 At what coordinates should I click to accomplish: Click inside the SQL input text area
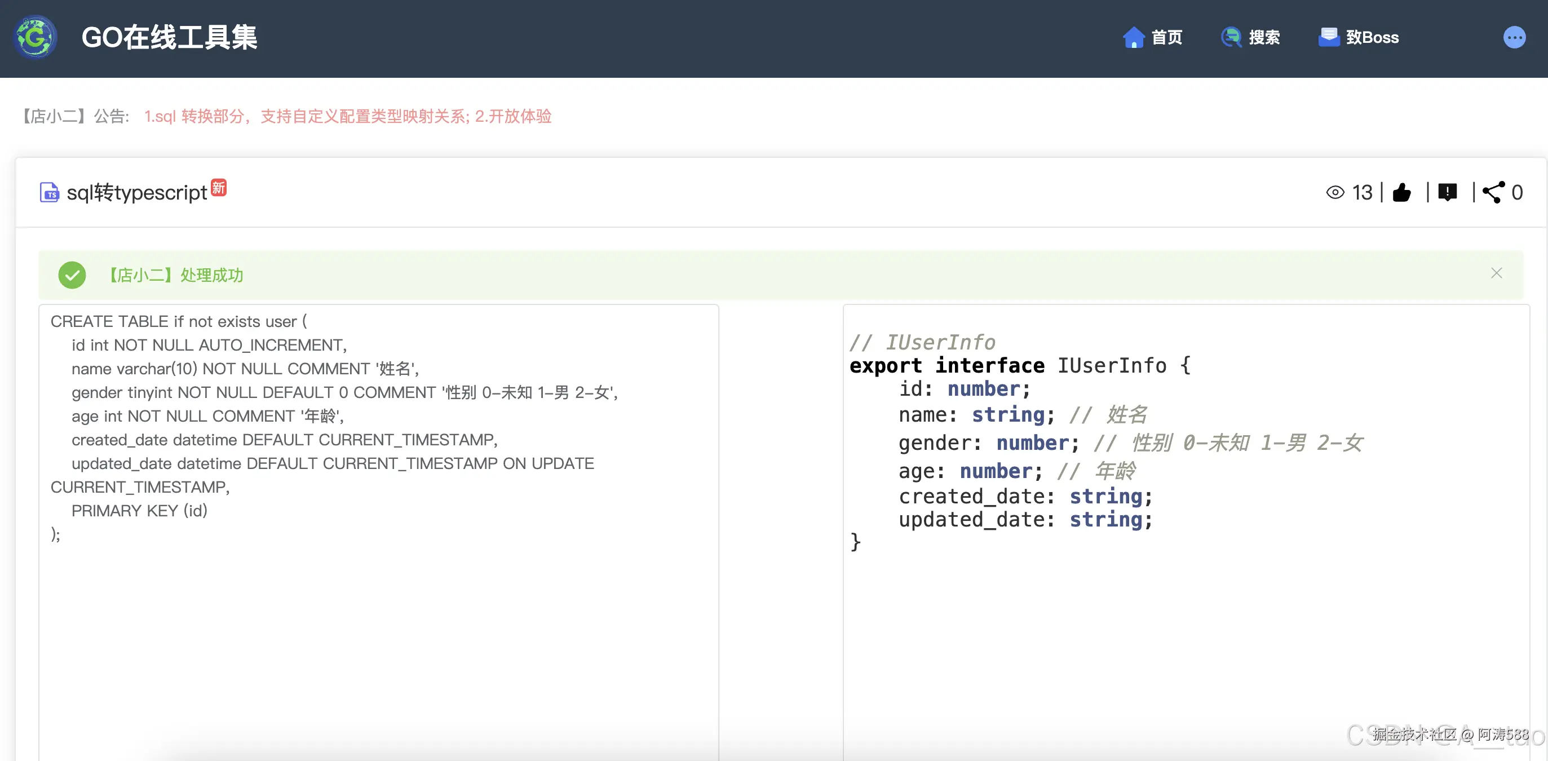379,532
